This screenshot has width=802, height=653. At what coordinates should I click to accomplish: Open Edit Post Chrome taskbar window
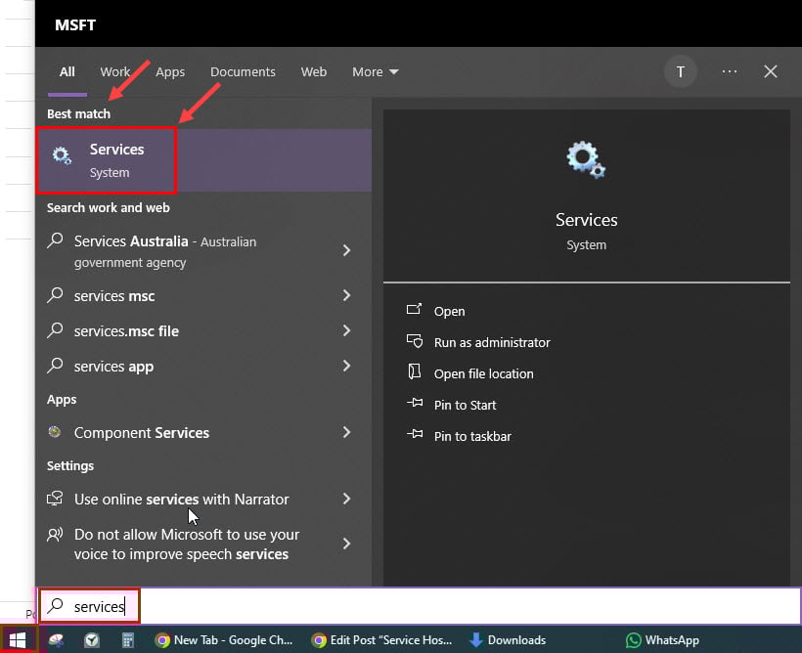(x=381, y=639)
